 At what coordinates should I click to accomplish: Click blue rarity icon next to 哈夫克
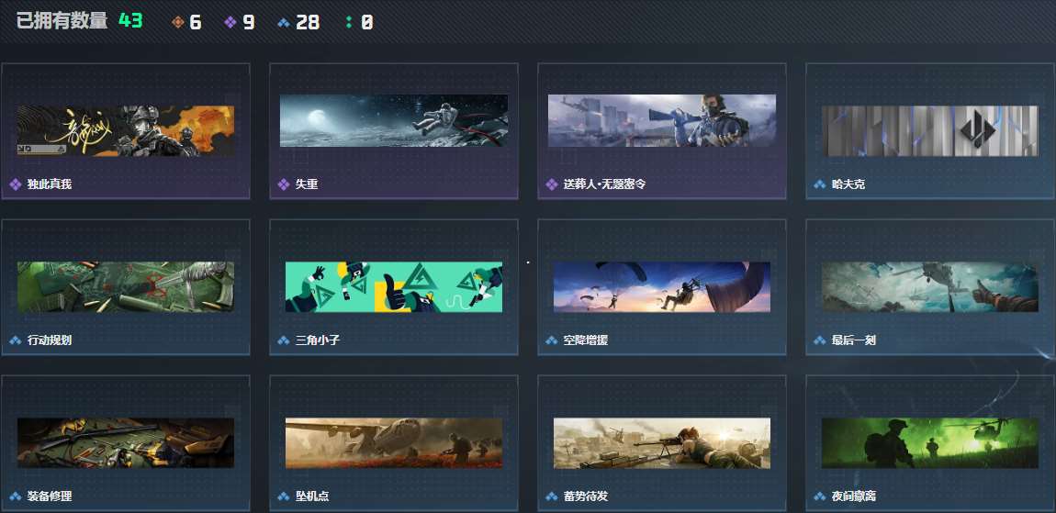tap(820, 184)
